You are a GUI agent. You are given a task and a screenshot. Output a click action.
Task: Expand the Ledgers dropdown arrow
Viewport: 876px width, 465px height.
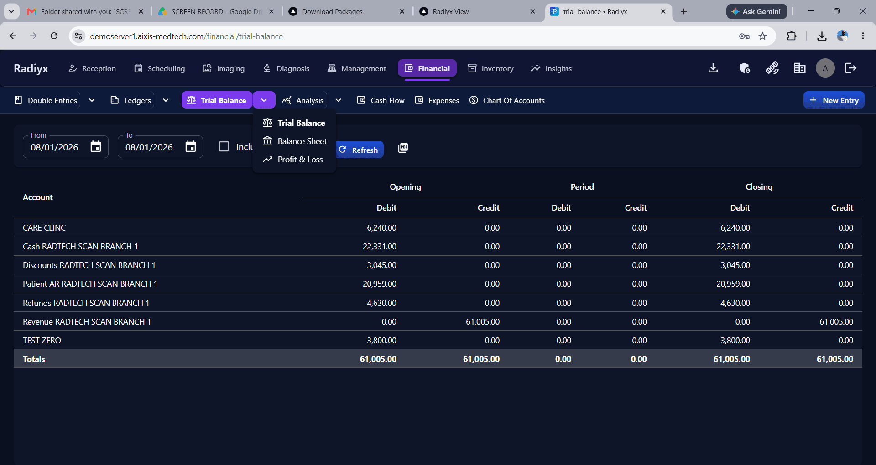coord(166,100)
